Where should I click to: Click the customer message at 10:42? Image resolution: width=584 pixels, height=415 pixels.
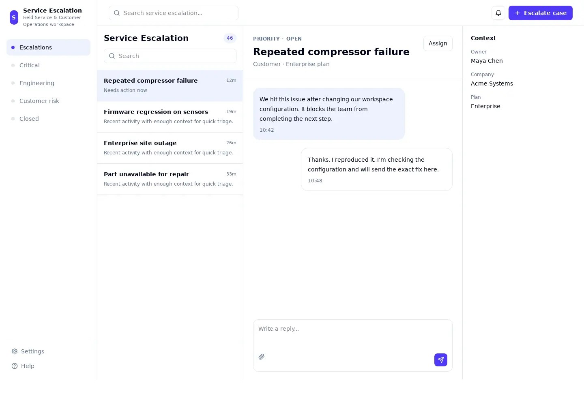(329, 114)
